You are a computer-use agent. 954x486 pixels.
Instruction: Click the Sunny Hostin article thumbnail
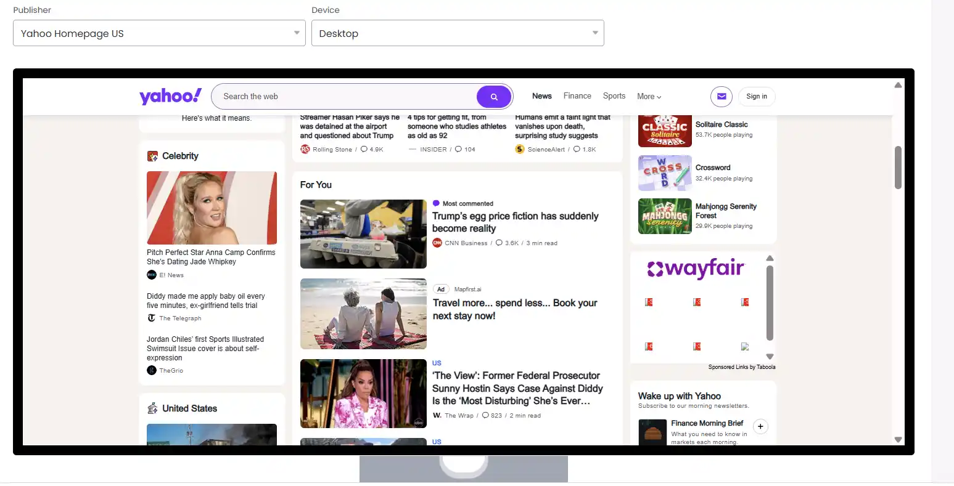click(363, 394)
